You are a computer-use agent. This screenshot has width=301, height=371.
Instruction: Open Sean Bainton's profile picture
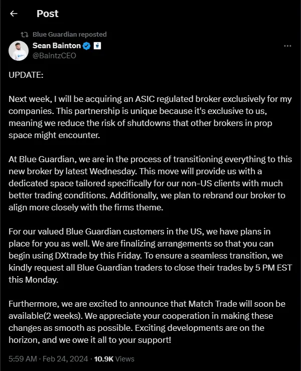[x=19, y=51]
